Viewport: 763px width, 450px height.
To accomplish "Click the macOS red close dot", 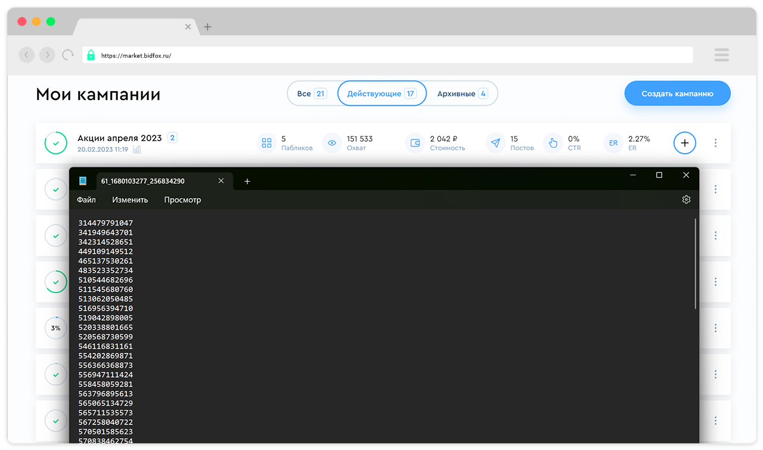I will [22, 21].
